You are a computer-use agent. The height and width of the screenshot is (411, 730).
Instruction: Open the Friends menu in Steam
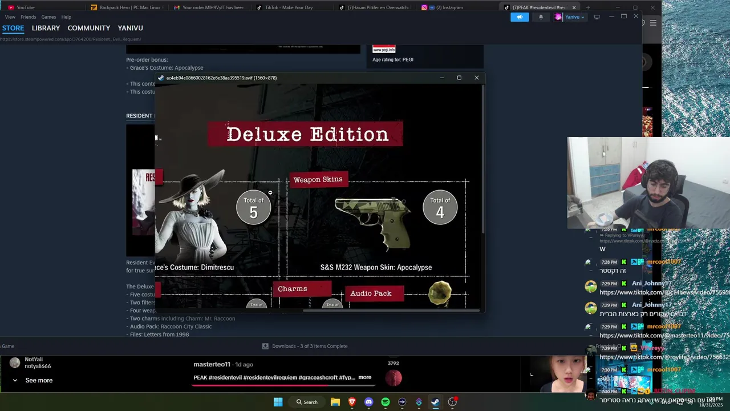pos(29,17)
